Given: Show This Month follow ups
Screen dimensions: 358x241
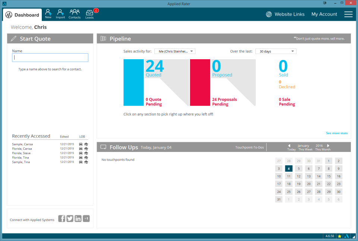Looking at the screenshot, I should (x=323, y=149).
